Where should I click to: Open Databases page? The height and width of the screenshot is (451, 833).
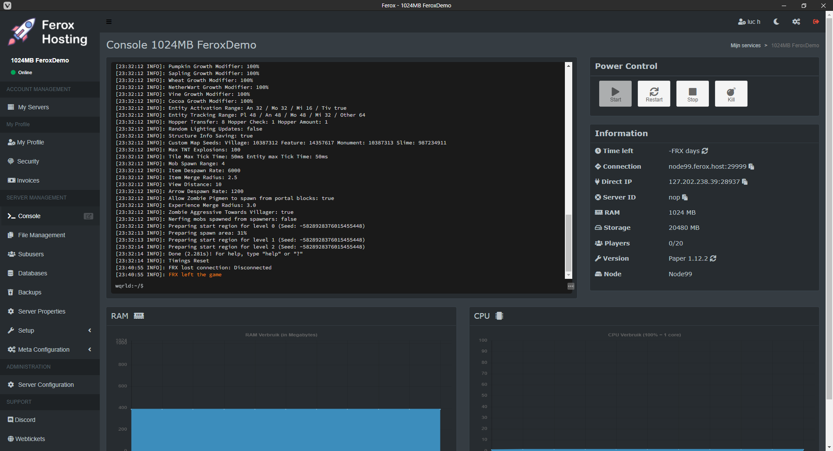(50, 273)
